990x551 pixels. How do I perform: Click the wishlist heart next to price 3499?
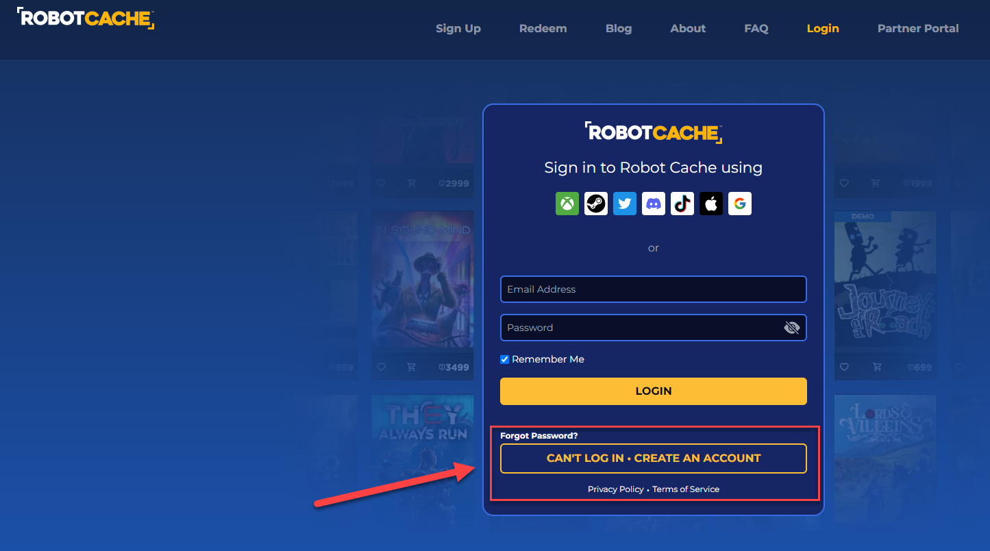coord(381,367)
